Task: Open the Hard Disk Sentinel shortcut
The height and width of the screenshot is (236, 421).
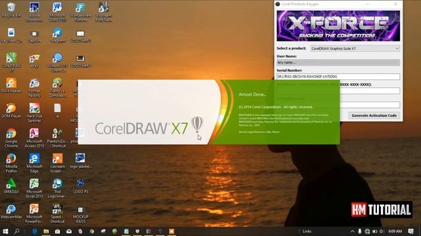Action: tap(34, 113)
